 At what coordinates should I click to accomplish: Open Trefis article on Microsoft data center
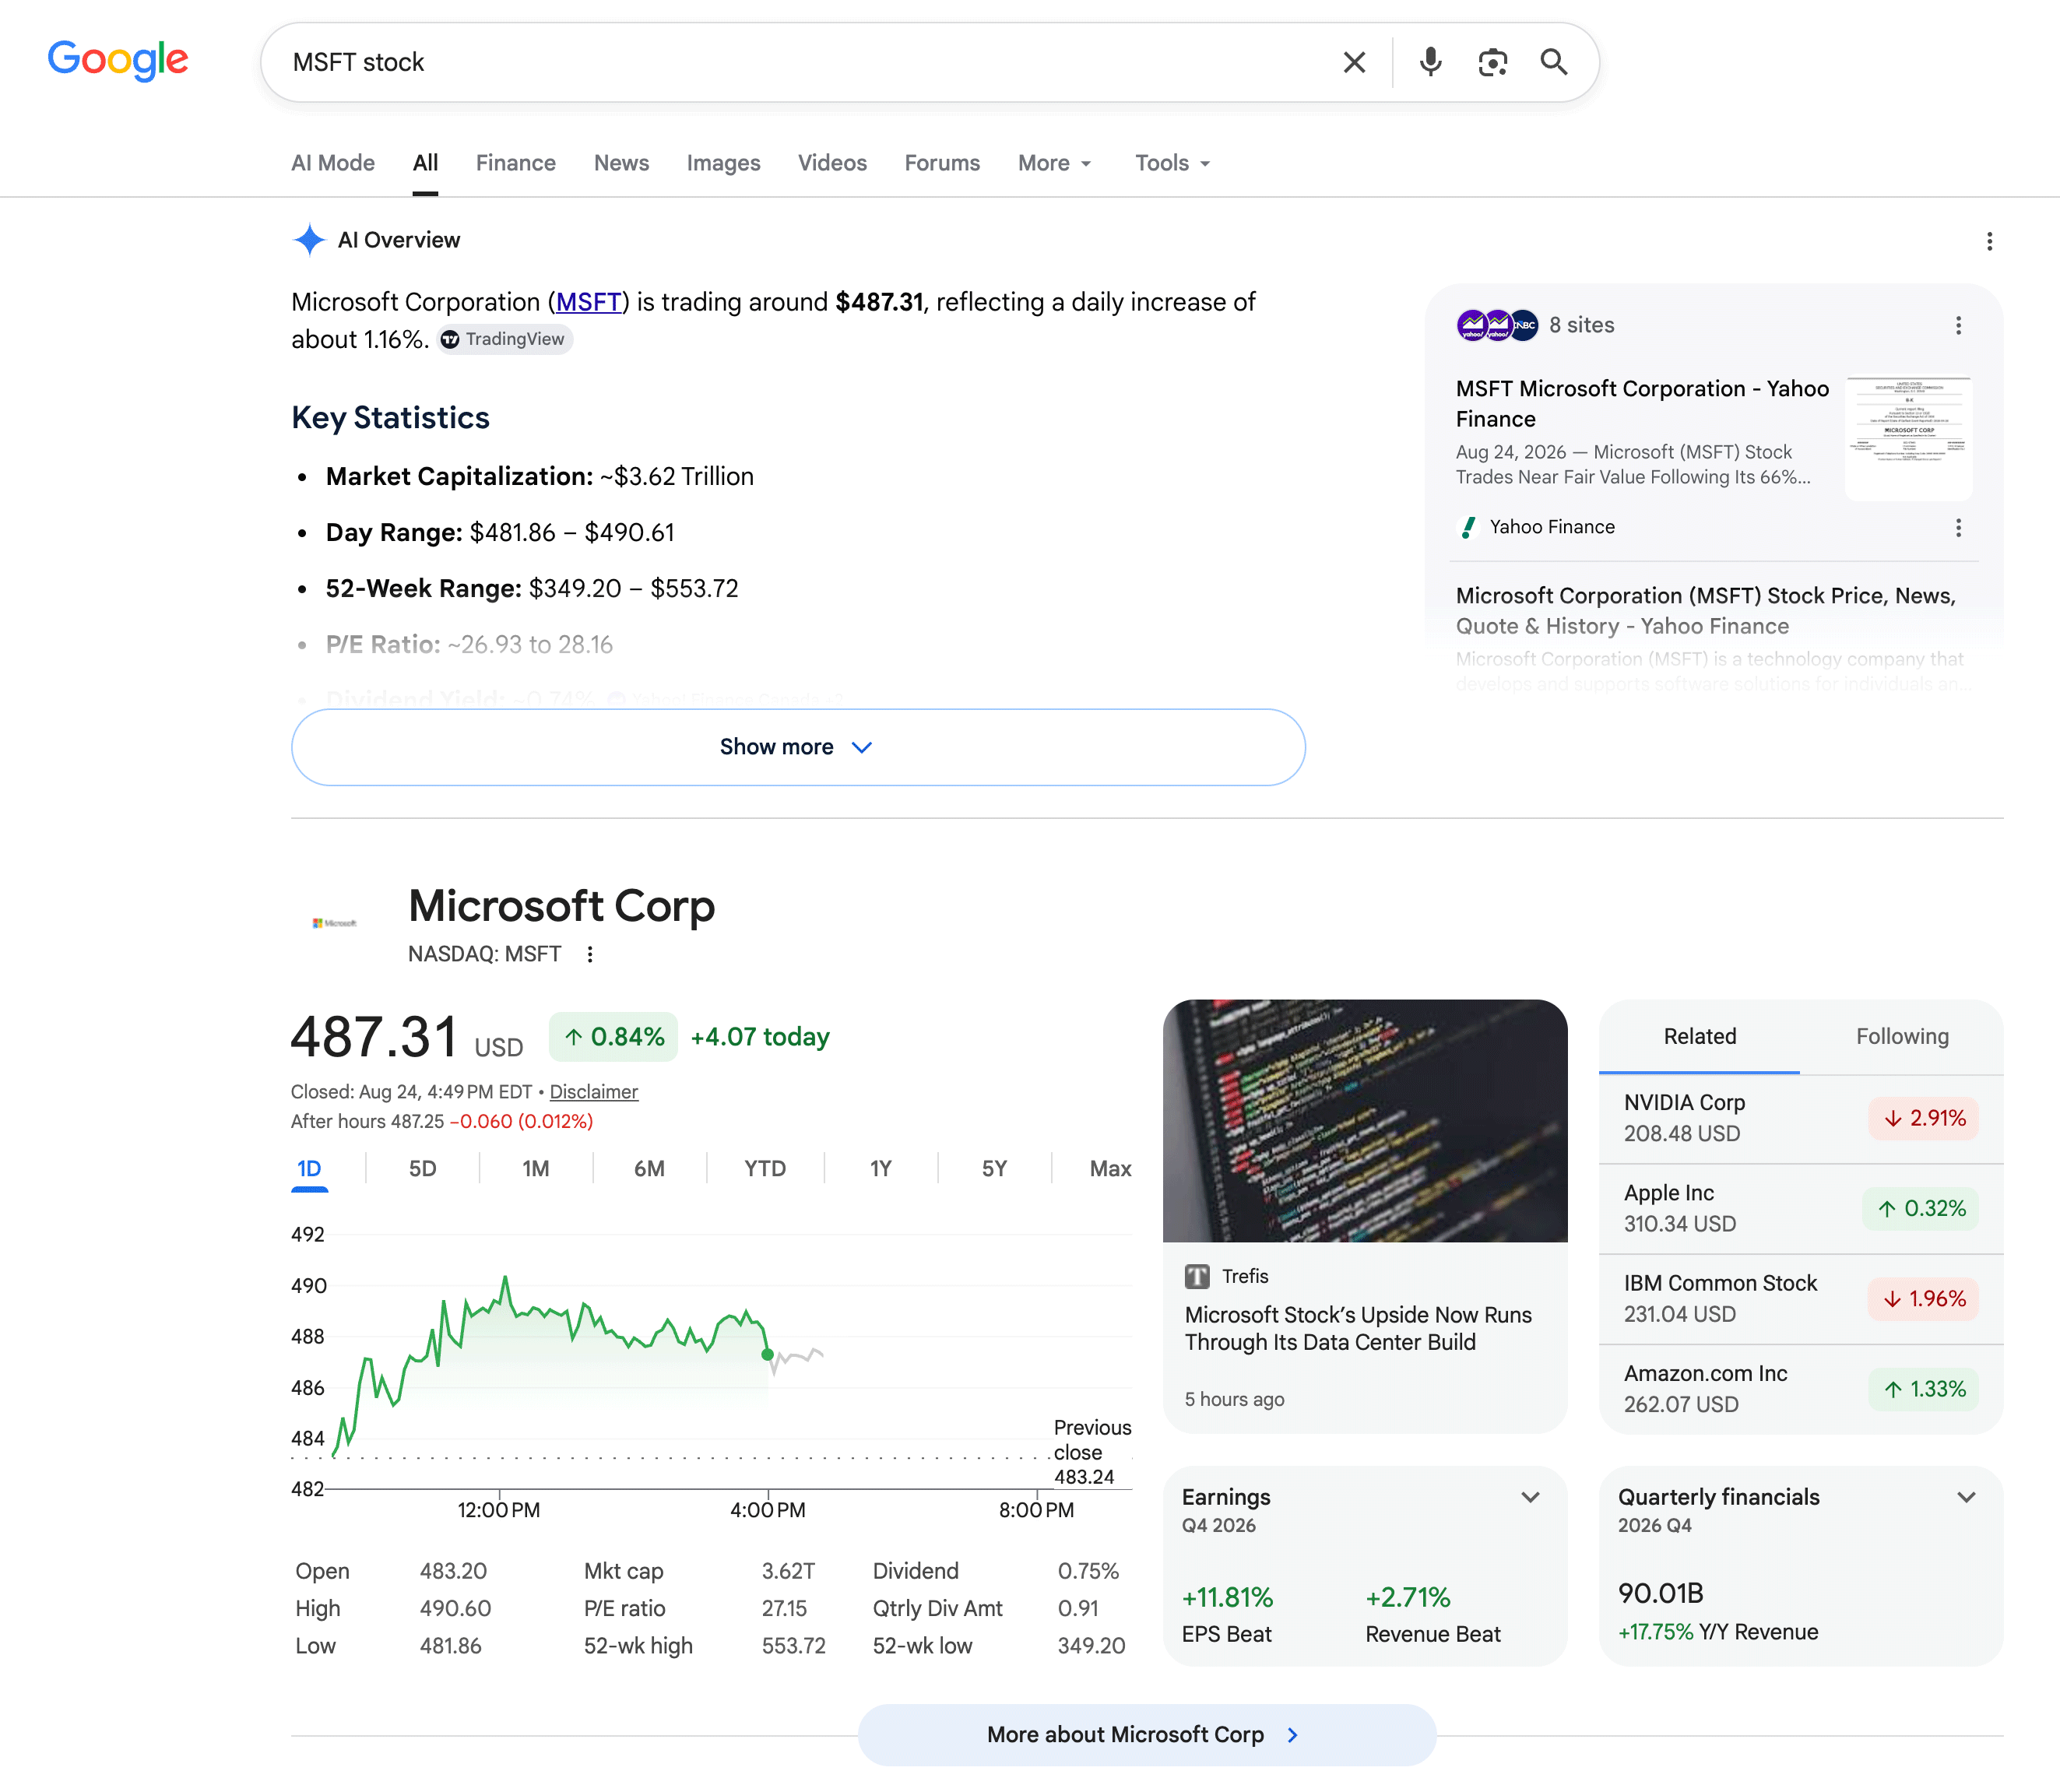1358,1328
